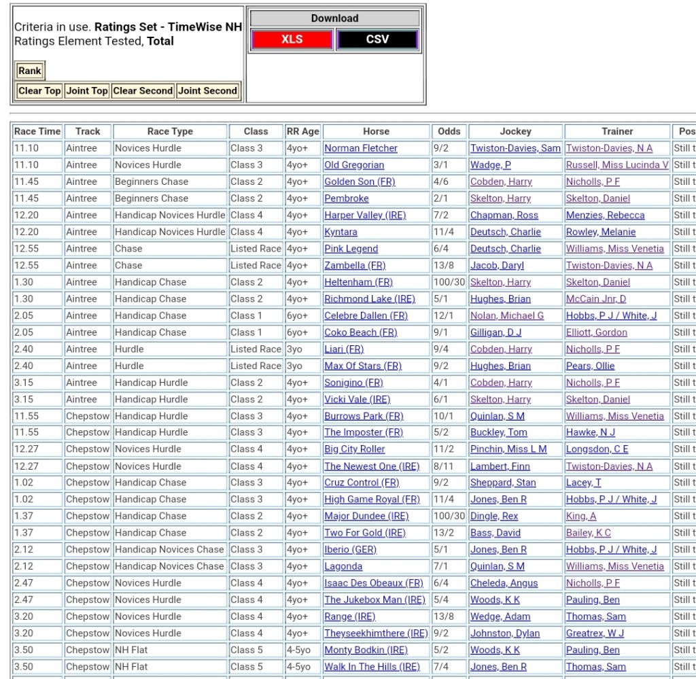Open trainer link Elliott, Gordon

(597, 332)
